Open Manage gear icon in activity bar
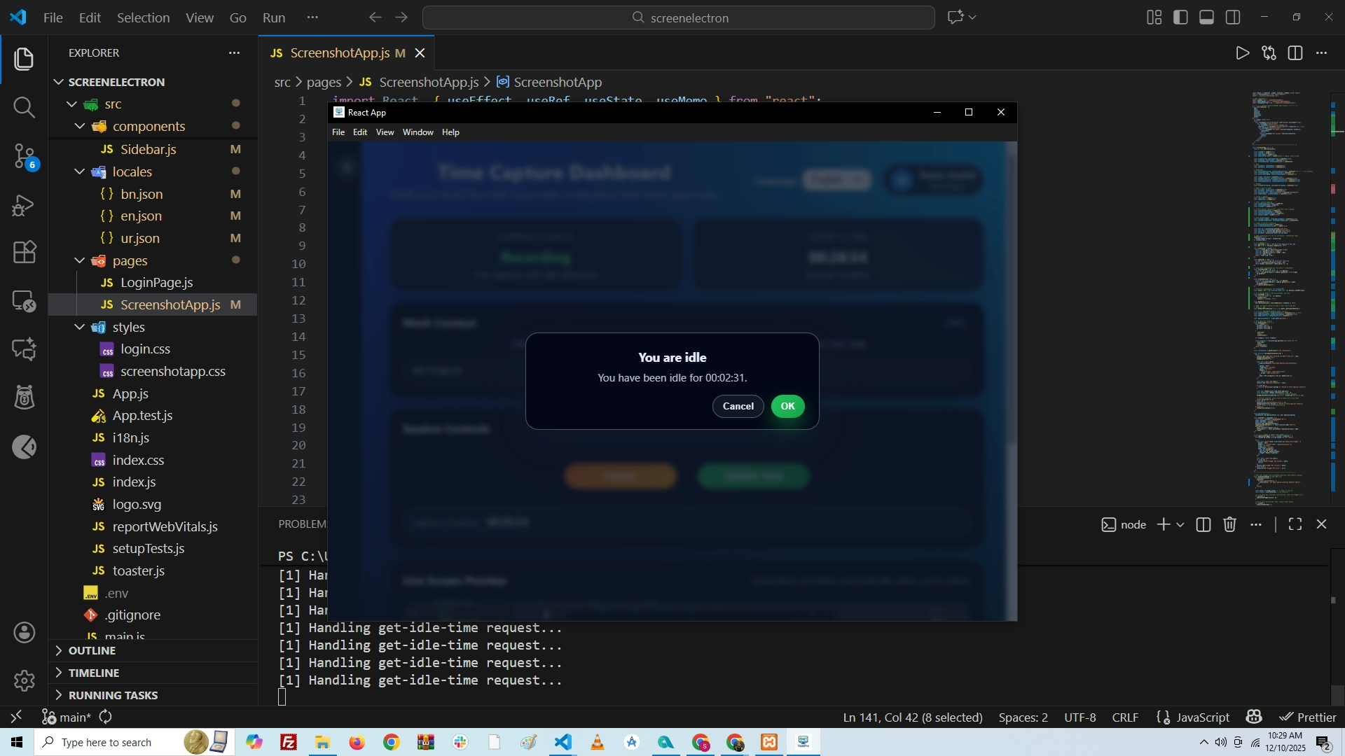Screen dimensions: 1345x756 click(x=24, y=680)
